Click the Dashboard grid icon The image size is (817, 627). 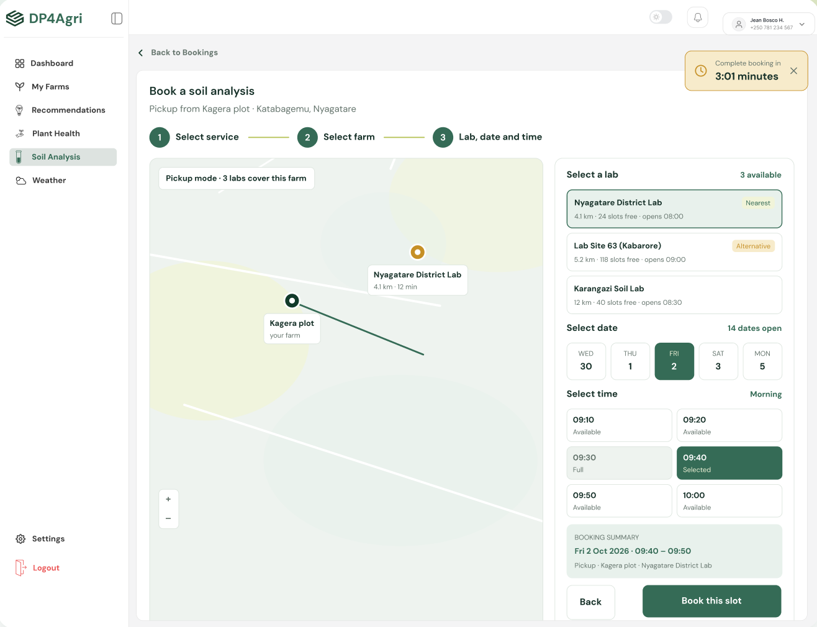click(20, 63)
